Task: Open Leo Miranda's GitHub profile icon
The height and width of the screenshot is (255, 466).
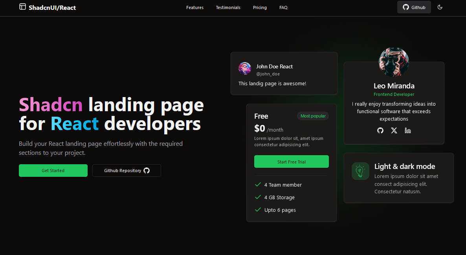Action: coord(380,130)
